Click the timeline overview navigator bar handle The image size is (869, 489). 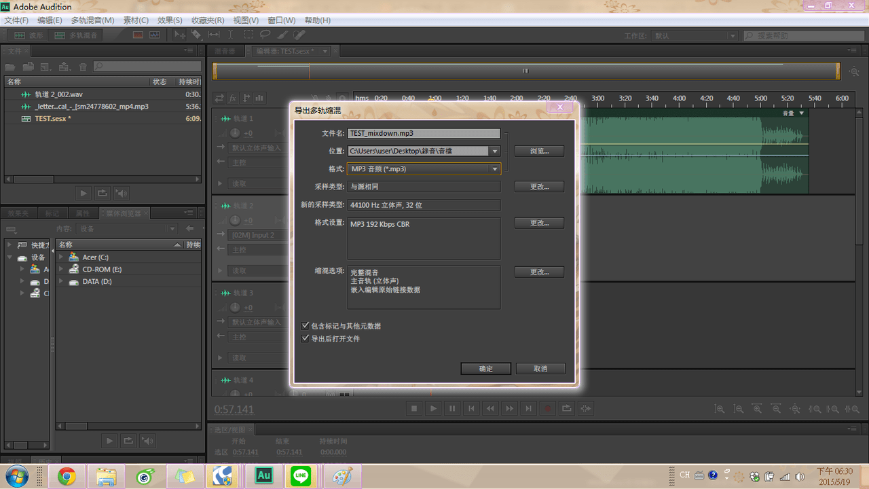(525, 71)
